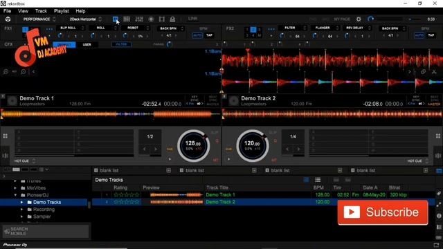Click the LINK button
Screen dimensions: 443x249
193,19
